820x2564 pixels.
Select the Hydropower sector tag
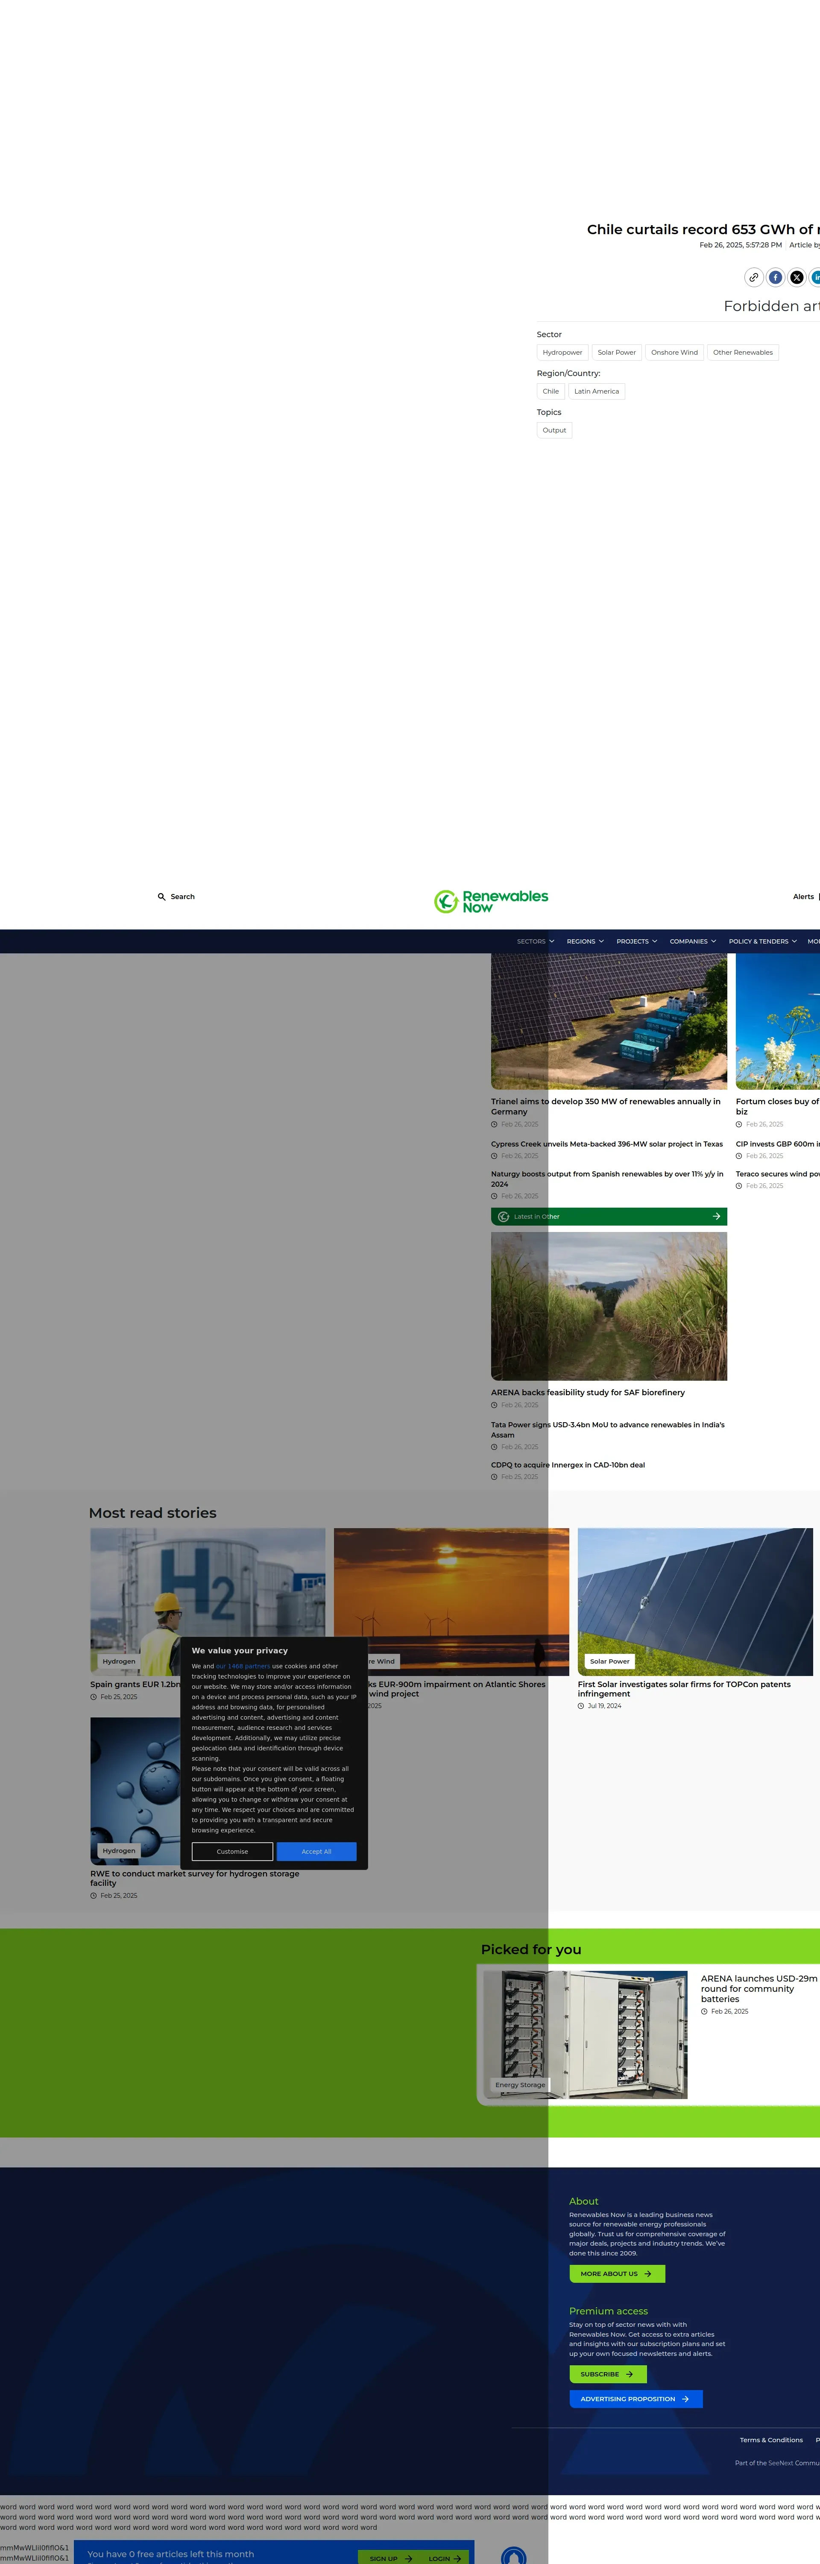click(x=562, y=353)
